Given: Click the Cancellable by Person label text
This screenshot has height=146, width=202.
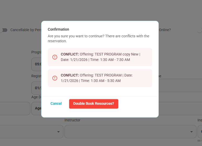Looking at the screenshot, I should 26,30.
